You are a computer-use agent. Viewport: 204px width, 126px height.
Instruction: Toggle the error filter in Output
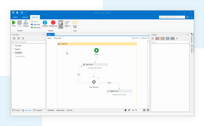tap(157, 38)
